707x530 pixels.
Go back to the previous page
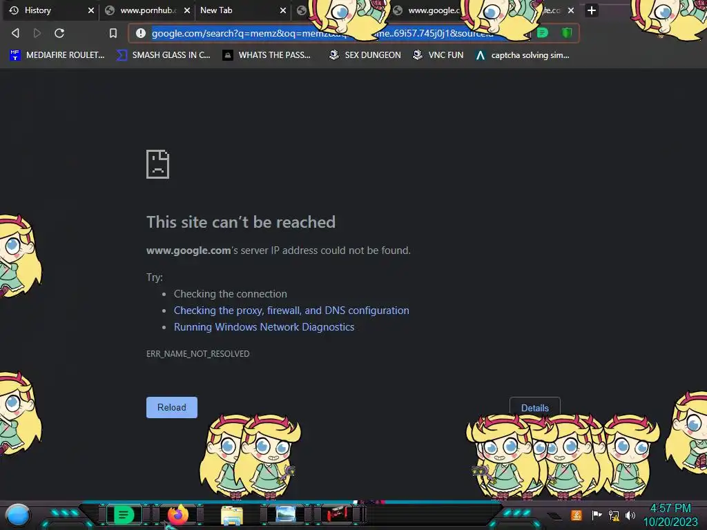[15, 33]
